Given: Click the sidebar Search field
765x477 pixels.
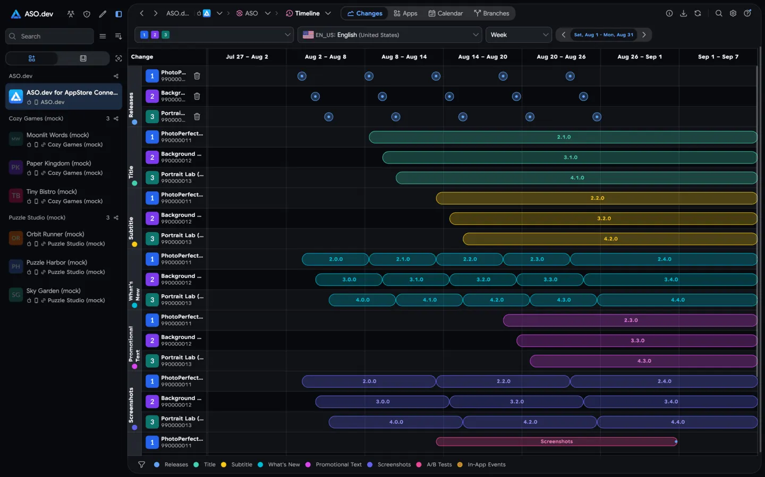Looking at the screenshot, I should (49, 36).
